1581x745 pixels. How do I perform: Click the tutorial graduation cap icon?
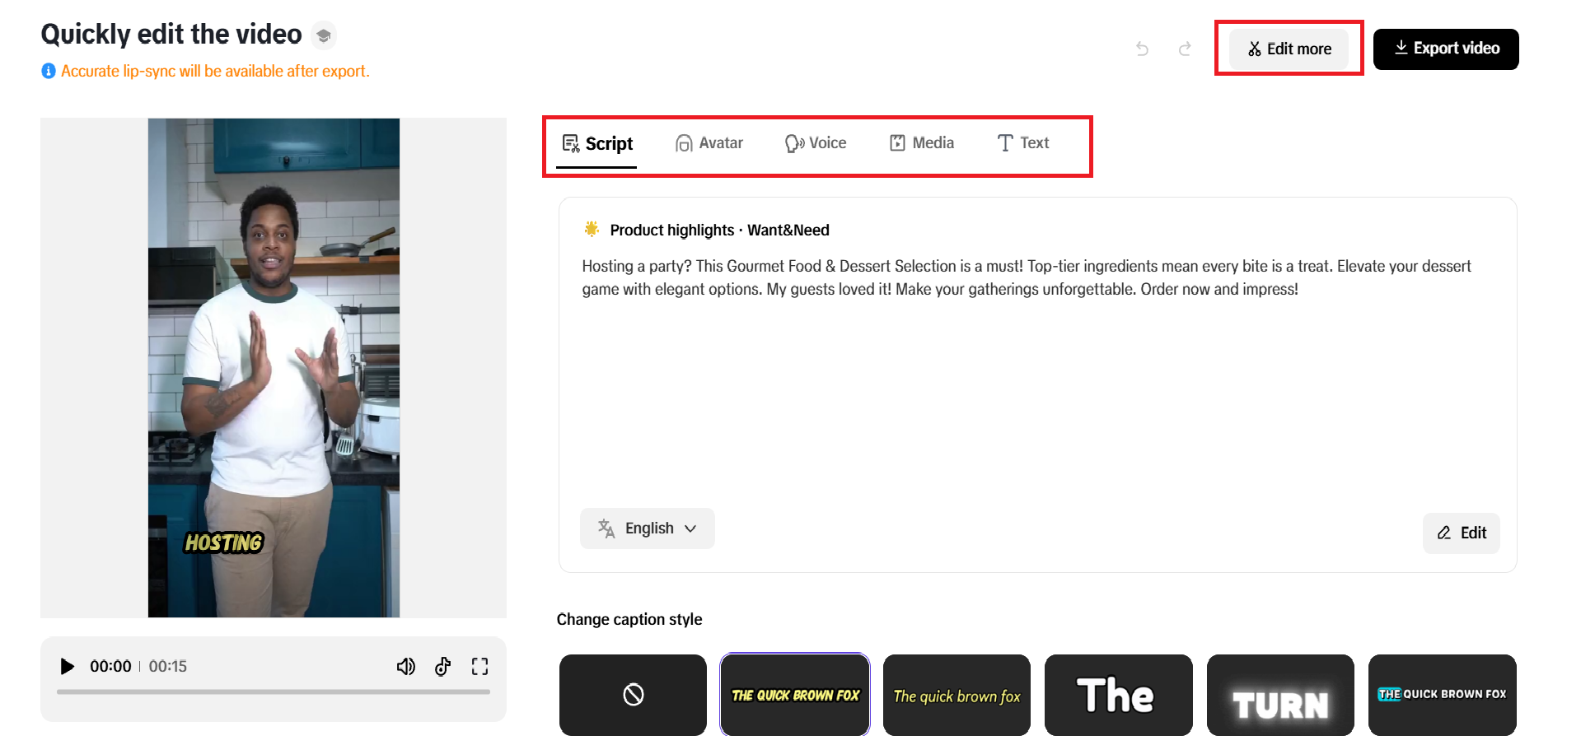click(x=324, y=35)
